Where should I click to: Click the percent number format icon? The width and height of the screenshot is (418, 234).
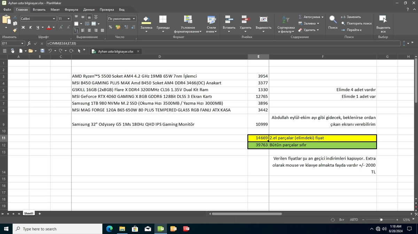coord(110,27)
